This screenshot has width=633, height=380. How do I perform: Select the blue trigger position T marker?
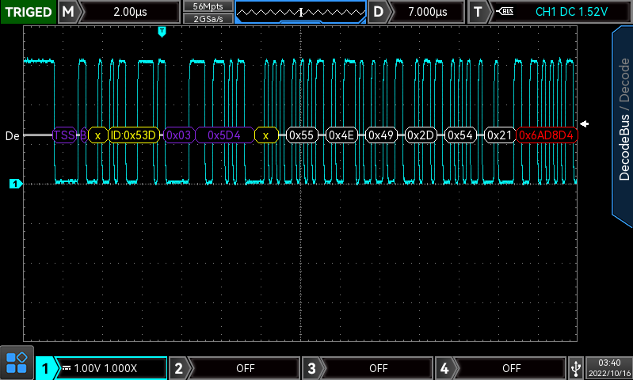click(x=162, y=32)
